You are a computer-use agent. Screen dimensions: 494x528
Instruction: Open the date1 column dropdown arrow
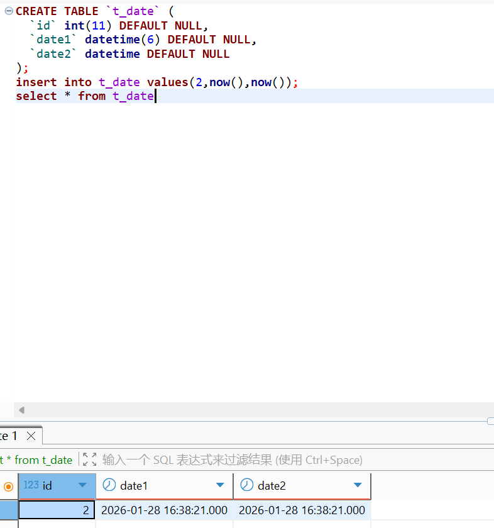[220, 485]
